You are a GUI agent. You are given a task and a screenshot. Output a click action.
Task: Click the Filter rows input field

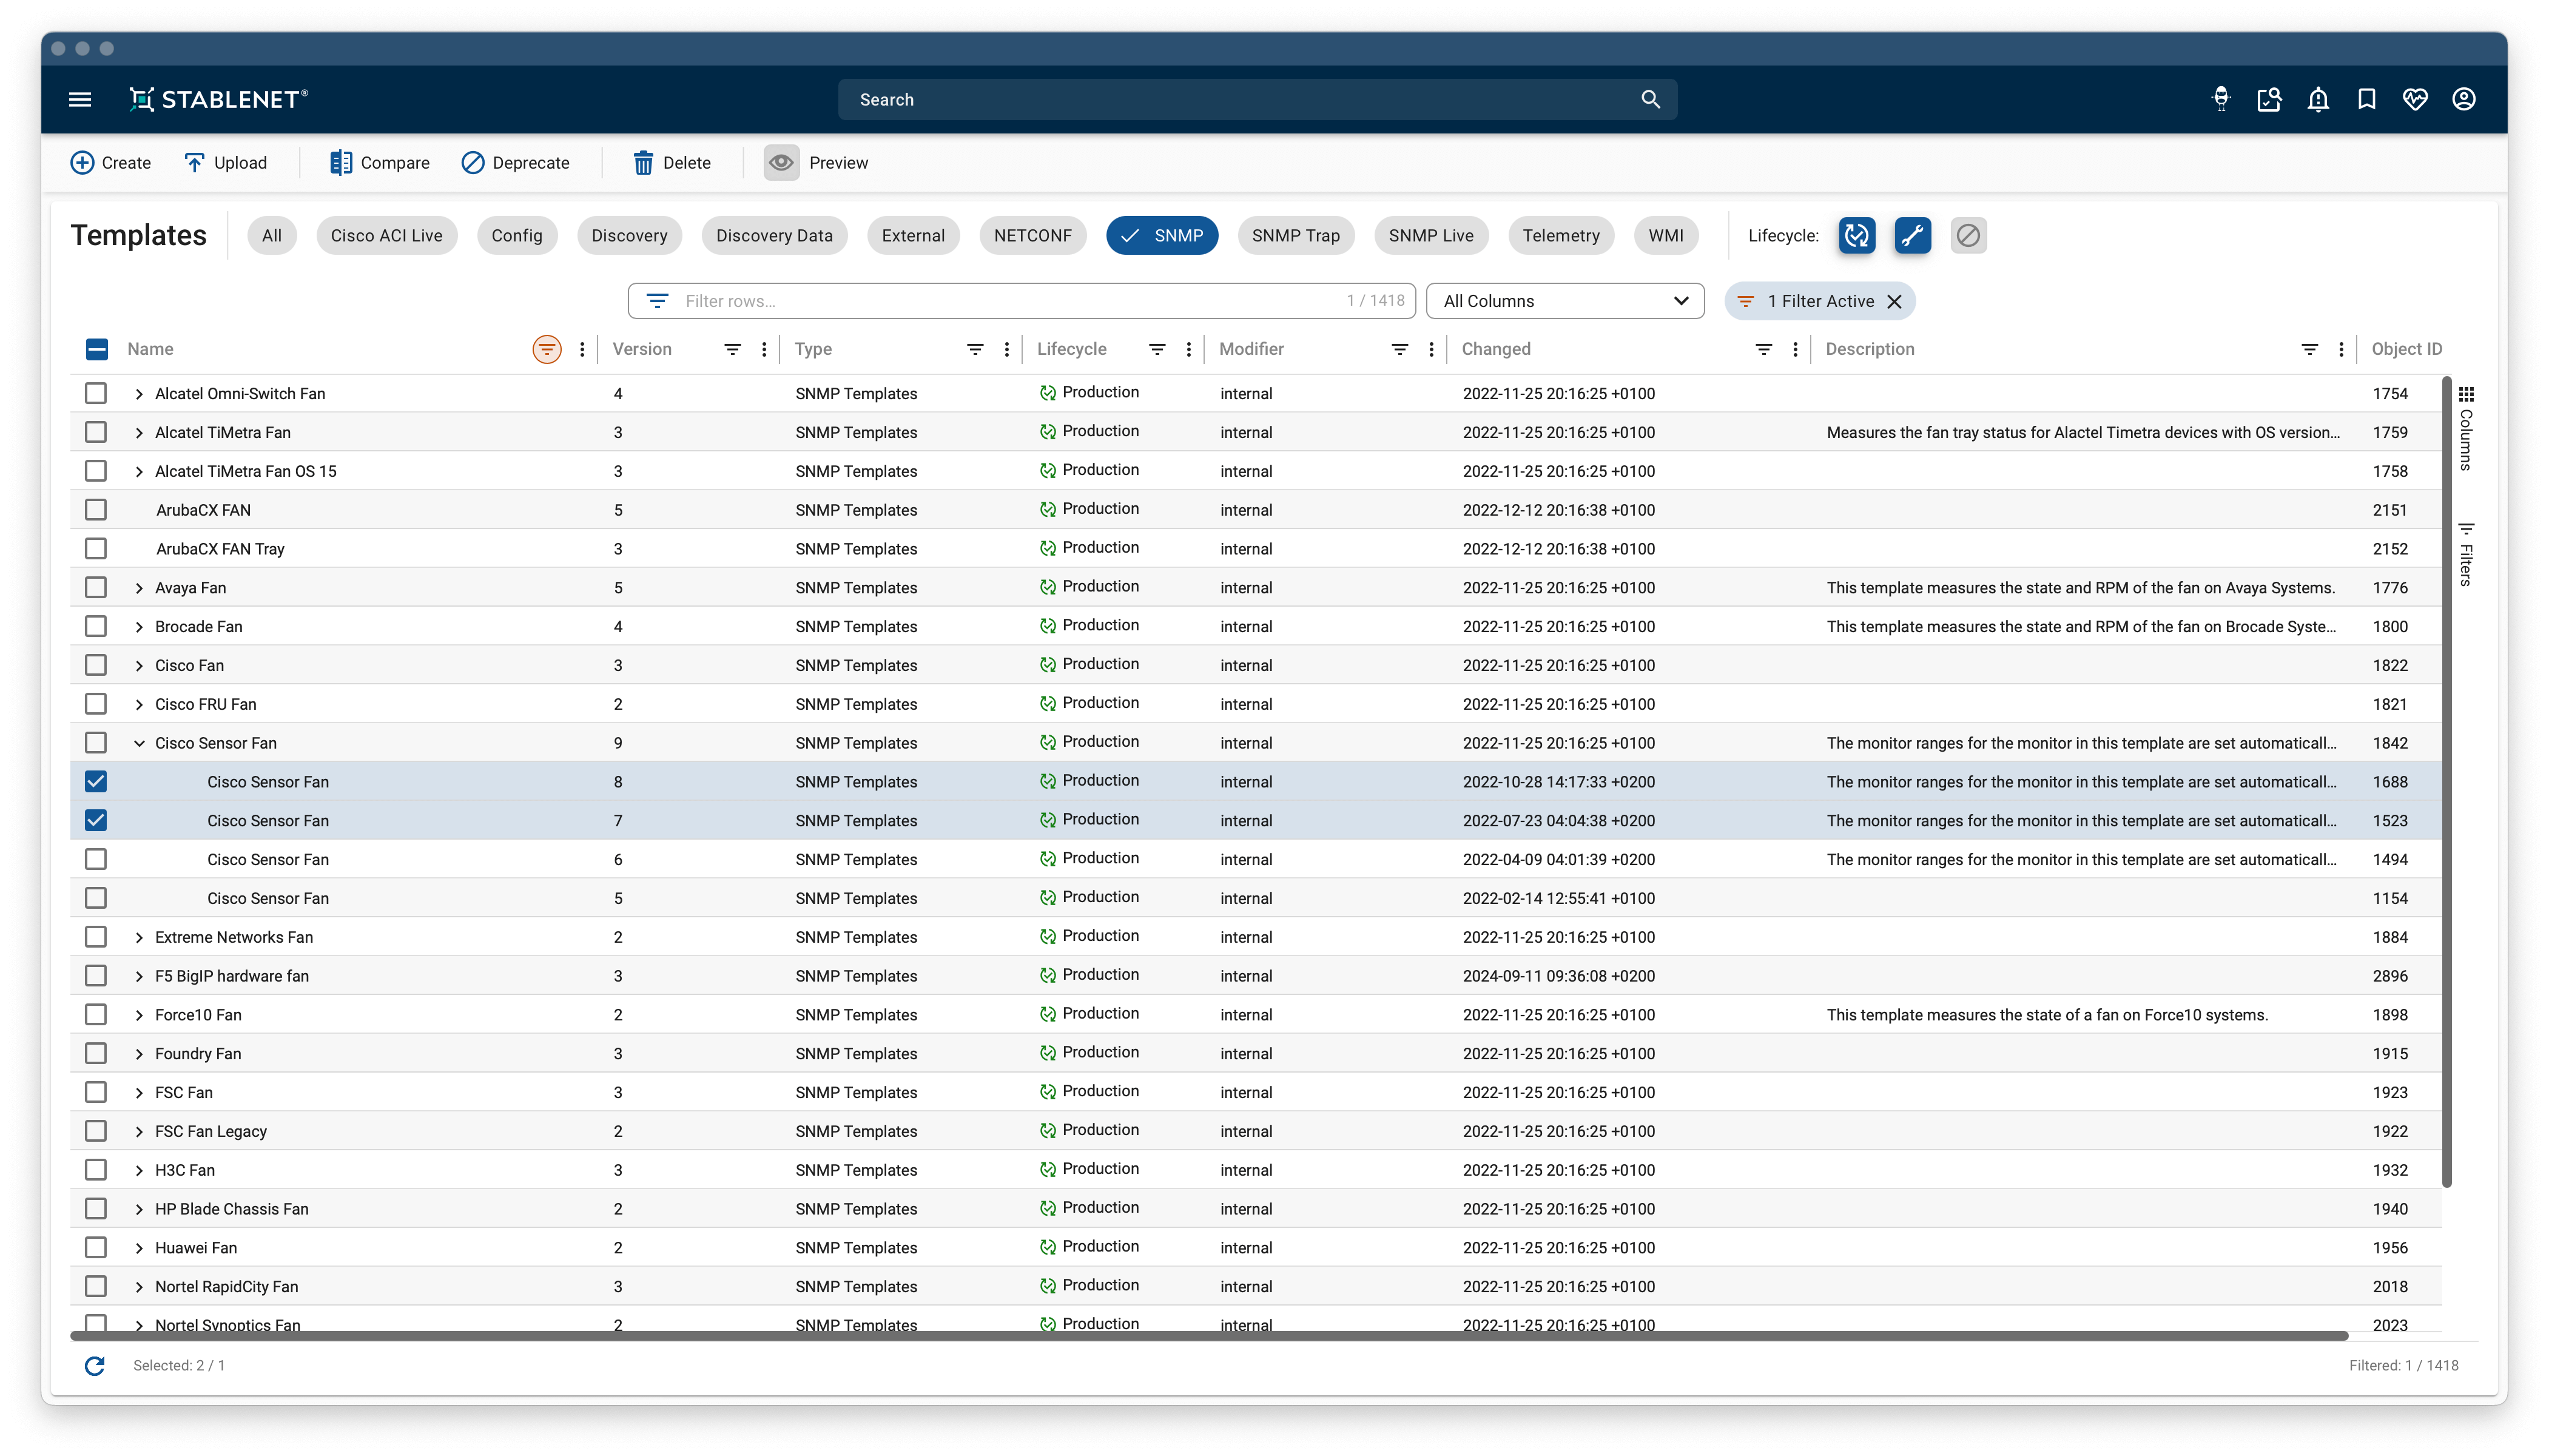(x=1020, y=301)
